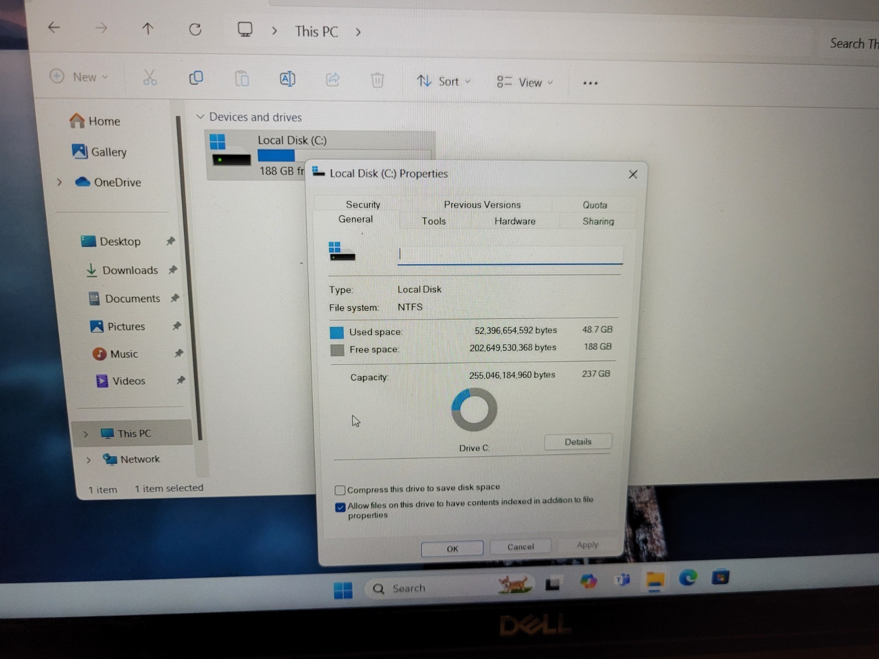Image resolution: width=879 pixels, height=659 pixels.
Task: Click the Rename icon in toolbar
Action: [287, 79]
